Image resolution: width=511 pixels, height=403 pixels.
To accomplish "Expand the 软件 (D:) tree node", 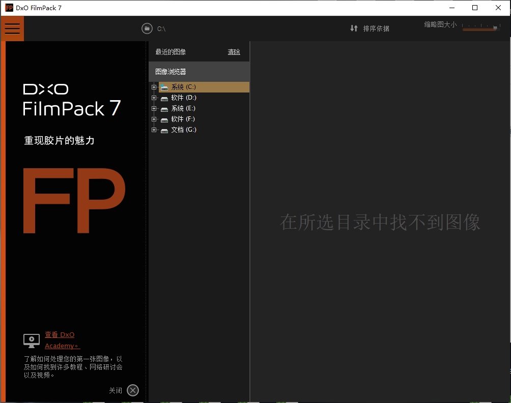I will 154,98.
